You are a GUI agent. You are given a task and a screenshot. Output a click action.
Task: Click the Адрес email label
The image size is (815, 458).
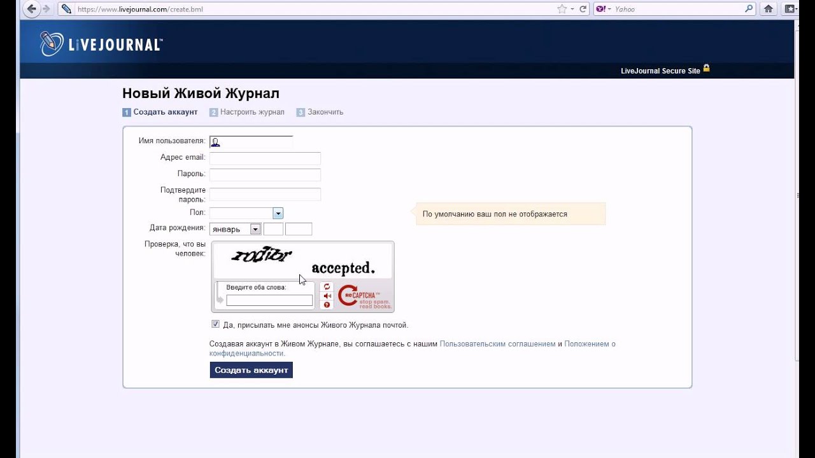coord(183,157)
